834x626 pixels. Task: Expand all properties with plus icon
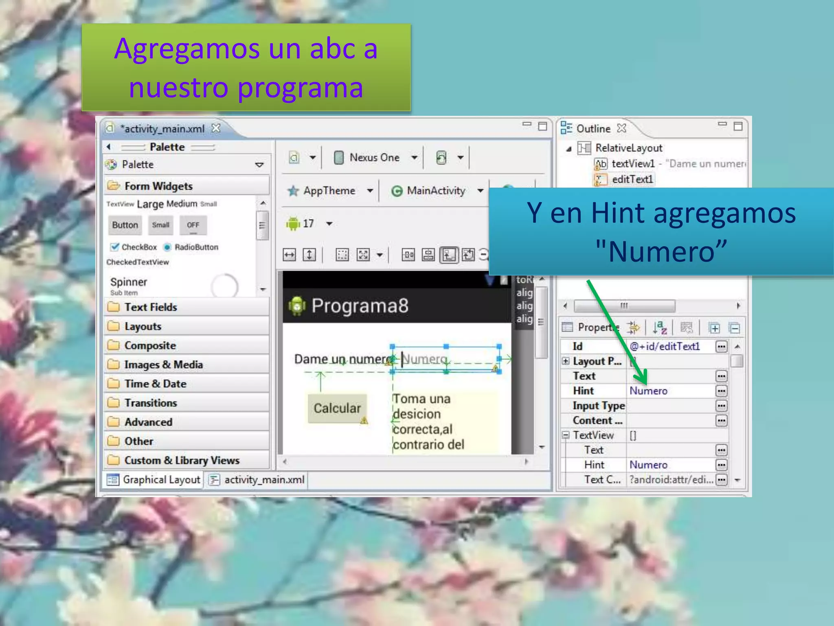(714, 328)
